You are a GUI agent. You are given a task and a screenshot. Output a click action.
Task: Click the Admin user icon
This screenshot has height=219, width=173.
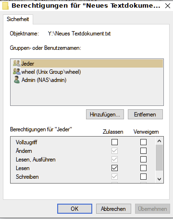click(x=17, y=80)
